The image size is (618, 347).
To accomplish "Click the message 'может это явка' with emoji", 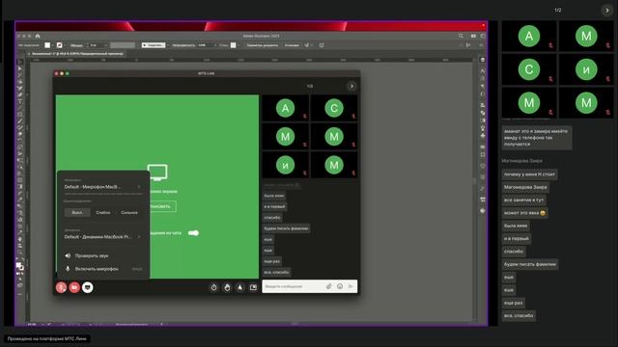I will [524, 213].
